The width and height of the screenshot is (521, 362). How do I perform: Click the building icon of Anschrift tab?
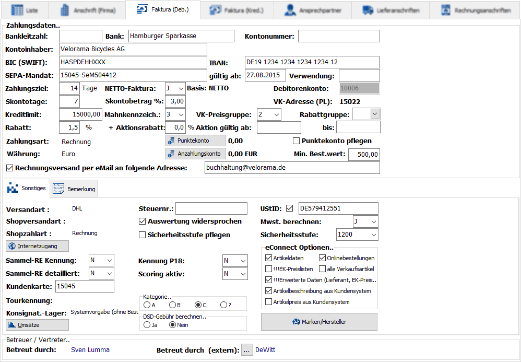[x=65, y=10]
